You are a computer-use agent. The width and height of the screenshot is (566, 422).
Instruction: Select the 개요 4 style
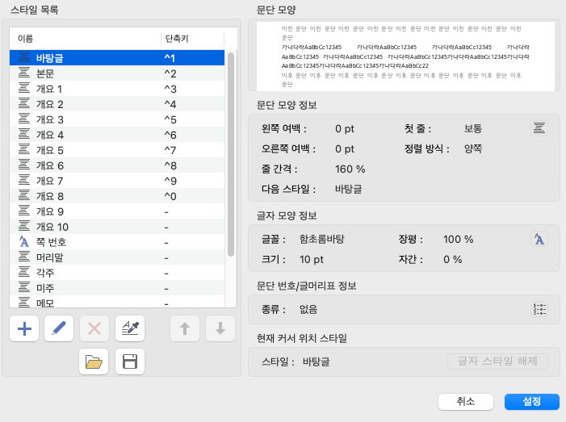117,135
